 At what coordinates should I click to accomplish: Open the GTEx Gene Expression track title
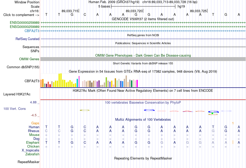point(143,72)
